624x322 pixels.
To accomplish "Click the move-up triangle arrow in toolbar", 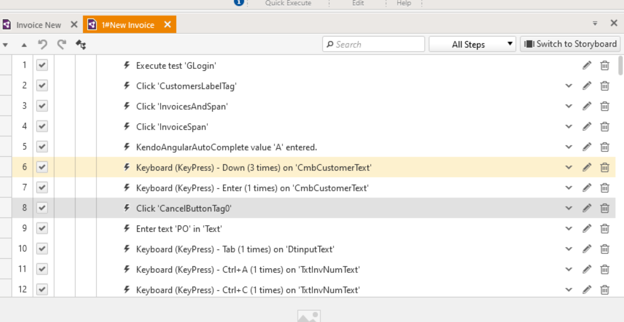I will [x=24, y=45].
